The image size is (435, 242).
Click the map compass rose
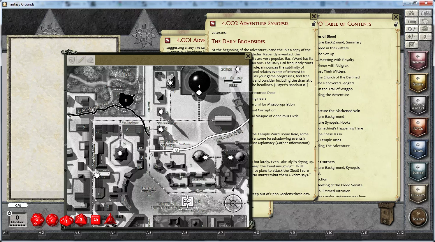[x=233, y=203]
